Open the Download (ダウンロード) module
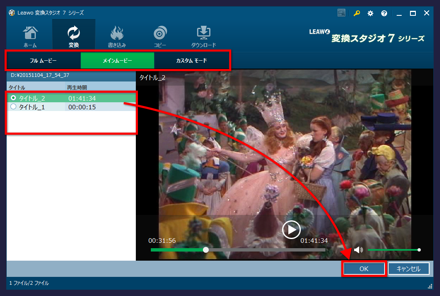Viewport: 440px width, 296px height. coord(203,37)
